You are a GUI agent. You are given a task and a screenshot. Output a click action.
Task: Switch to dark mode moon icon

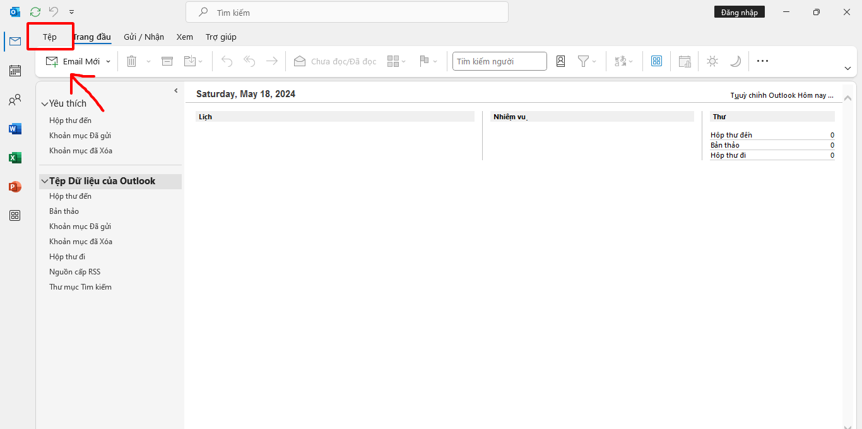(x=735, y=61)
